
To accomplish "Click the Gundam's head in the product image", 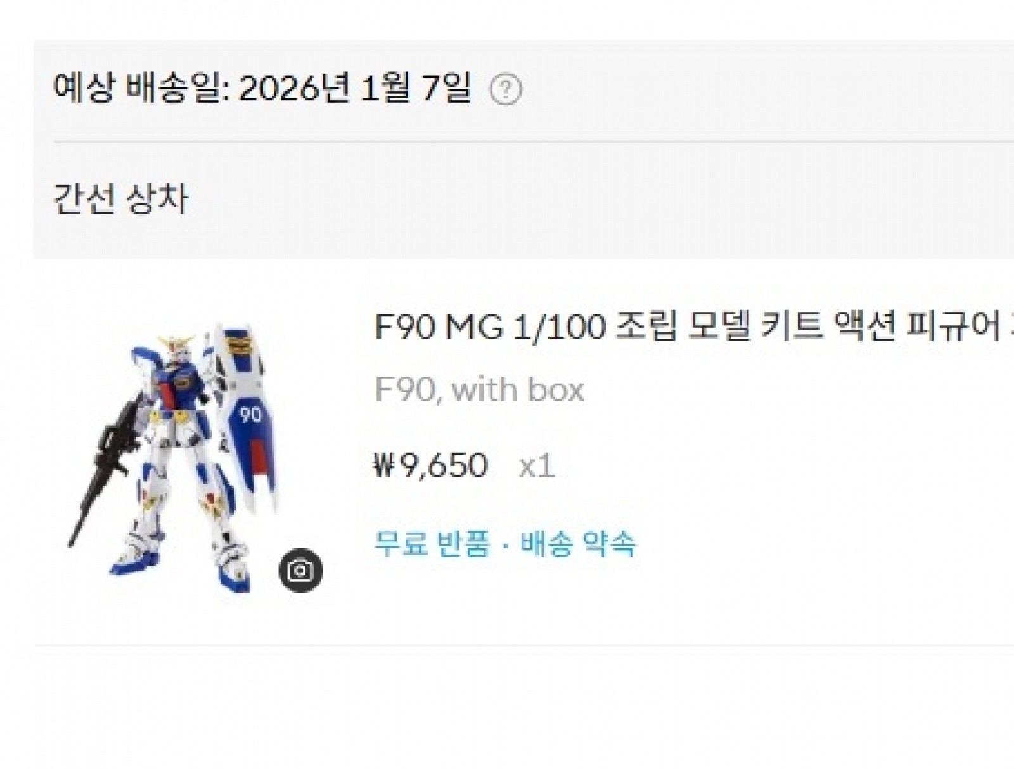I will coord(178,349).
